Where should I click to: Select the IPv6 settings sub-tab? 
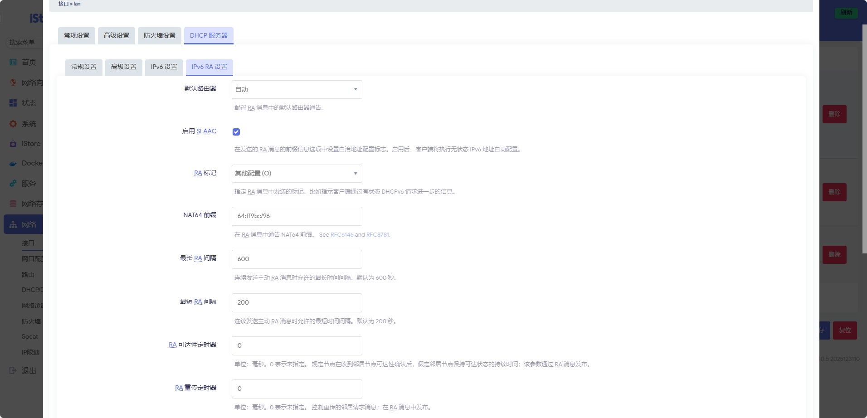[164, 67]
